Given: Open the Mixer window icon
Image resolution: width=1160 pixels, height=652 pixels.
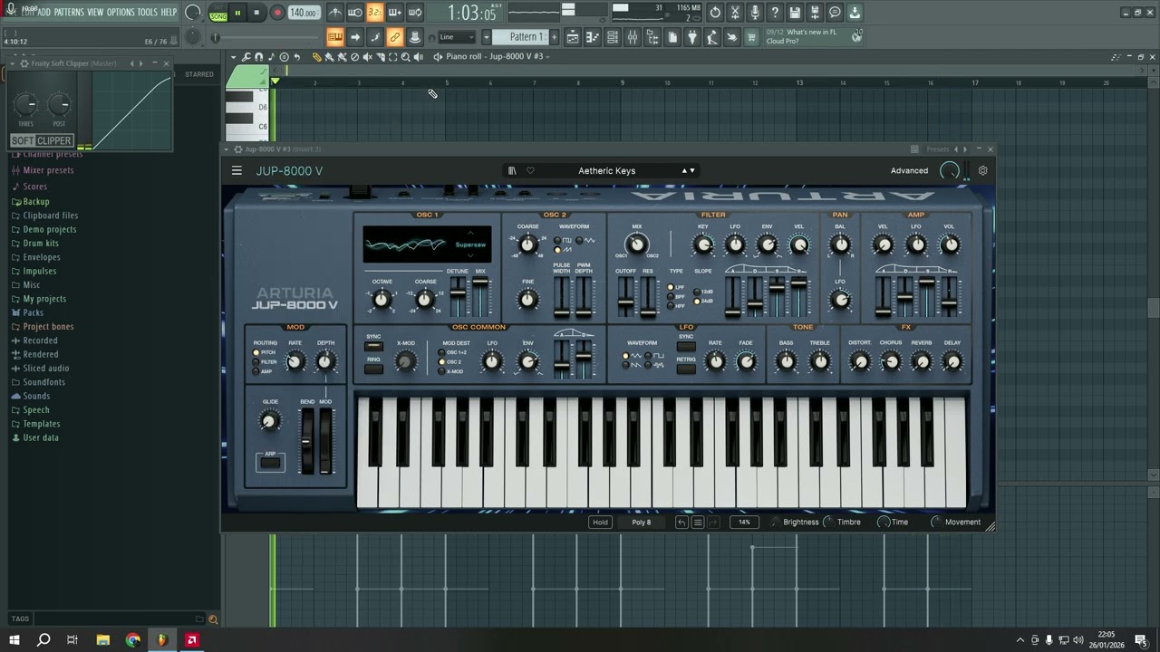Looking at the screenshot, I should (633, 37).
